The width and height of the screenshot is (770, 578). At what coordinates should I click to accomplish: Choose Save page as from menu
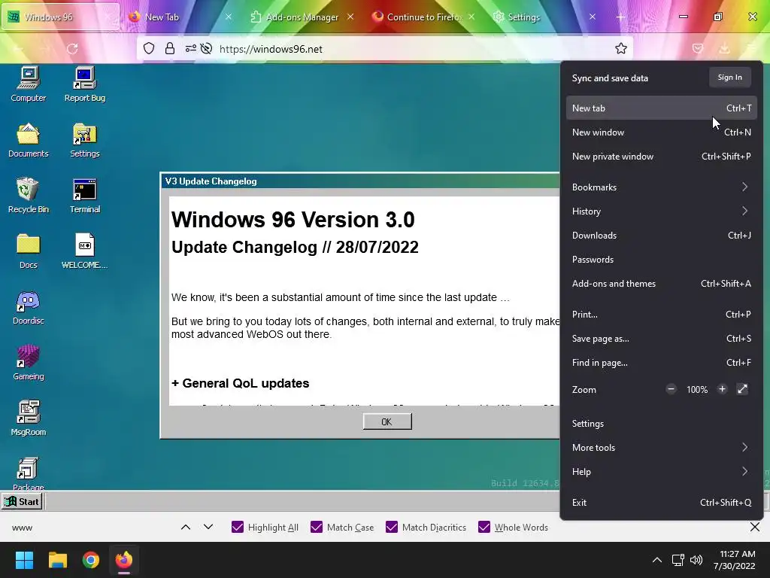[x=661, y=338]
